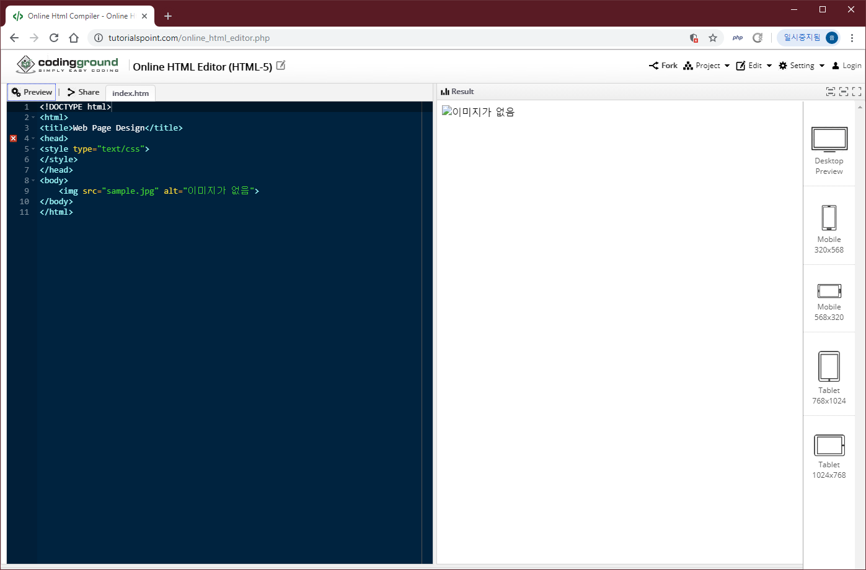Fork the project
This screenshot has height=570, width=866.
(663, 66)
